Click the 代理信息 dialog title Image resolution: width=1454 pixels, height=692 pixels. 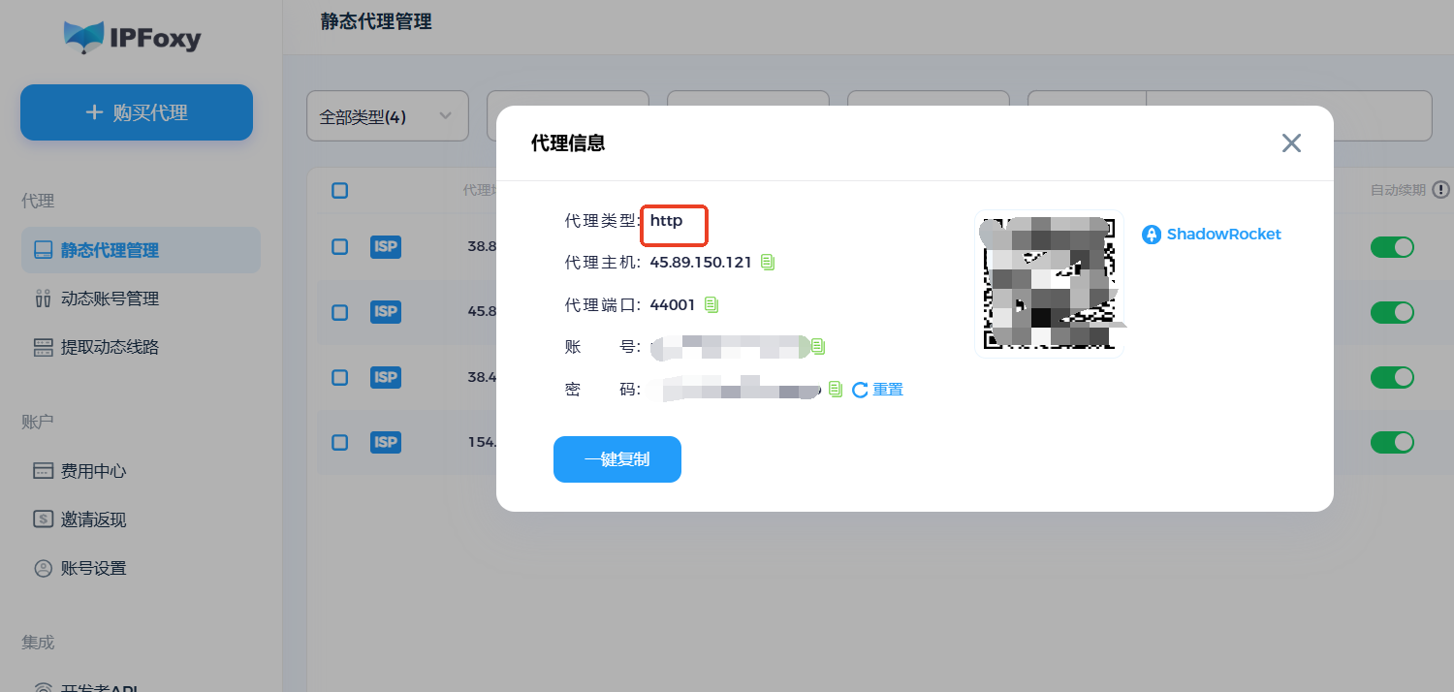[x=568, y=143]
